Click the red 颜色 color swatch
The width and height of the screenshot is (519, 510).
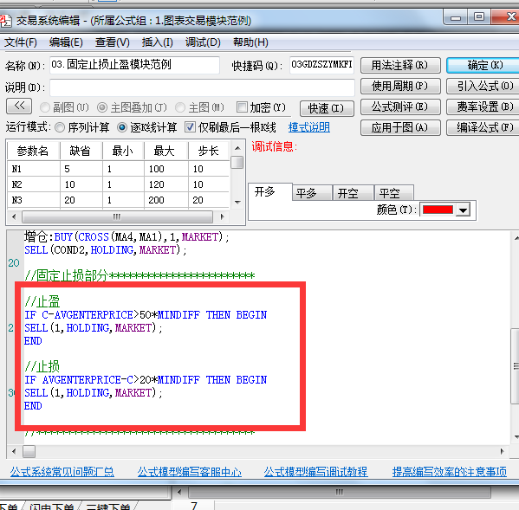click(x=438, y=210)
